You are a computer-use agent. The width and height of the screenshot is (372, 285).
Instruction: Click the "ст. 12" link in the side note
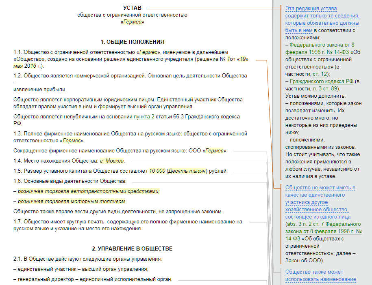point(320,74)
